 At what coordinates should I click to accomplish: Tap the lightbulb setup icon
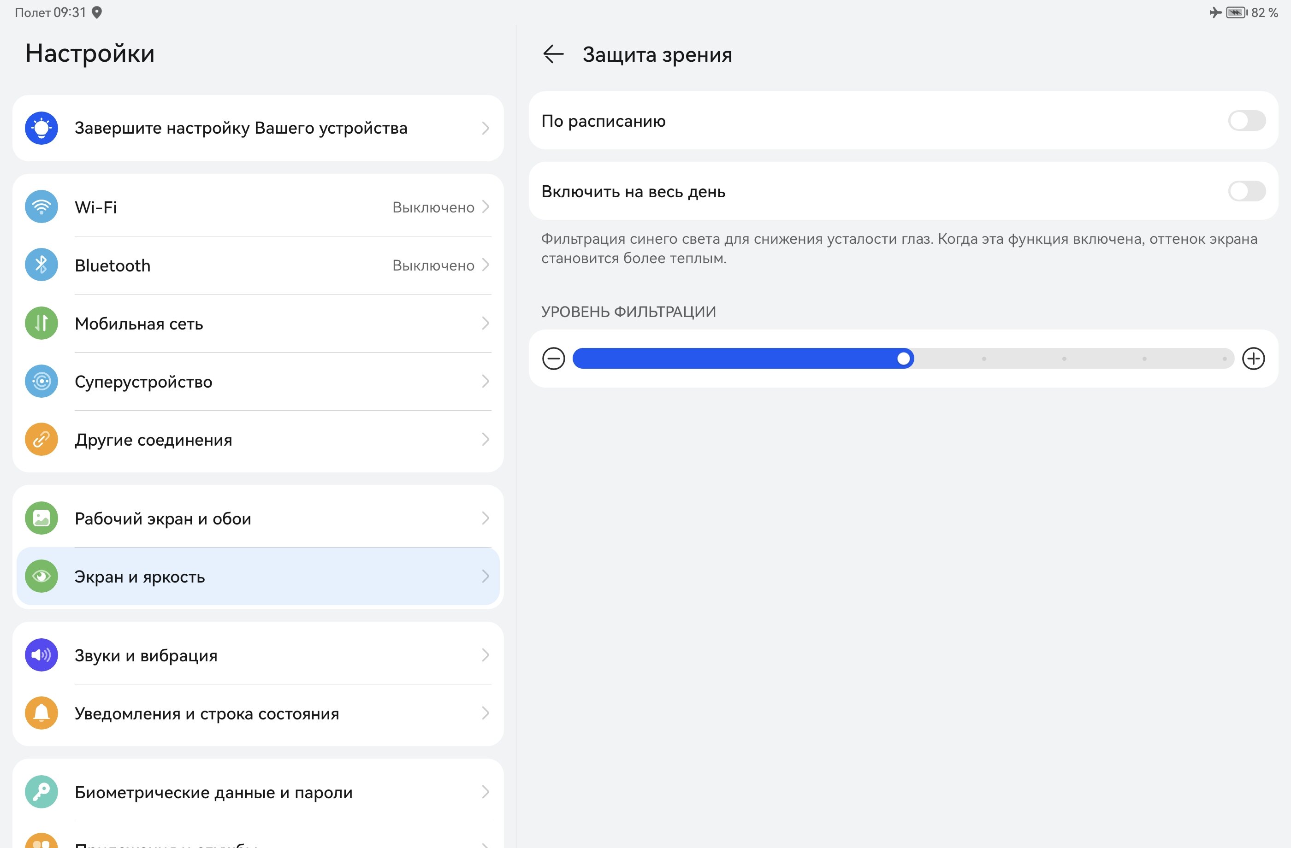coord(41,128)
